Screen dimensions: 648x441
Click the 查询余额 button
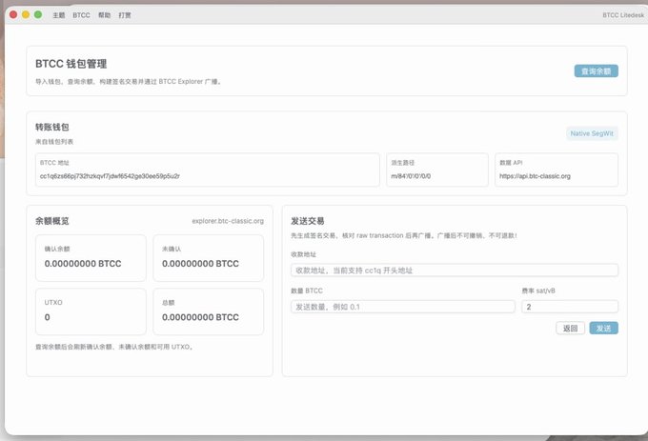coord(596,71)
